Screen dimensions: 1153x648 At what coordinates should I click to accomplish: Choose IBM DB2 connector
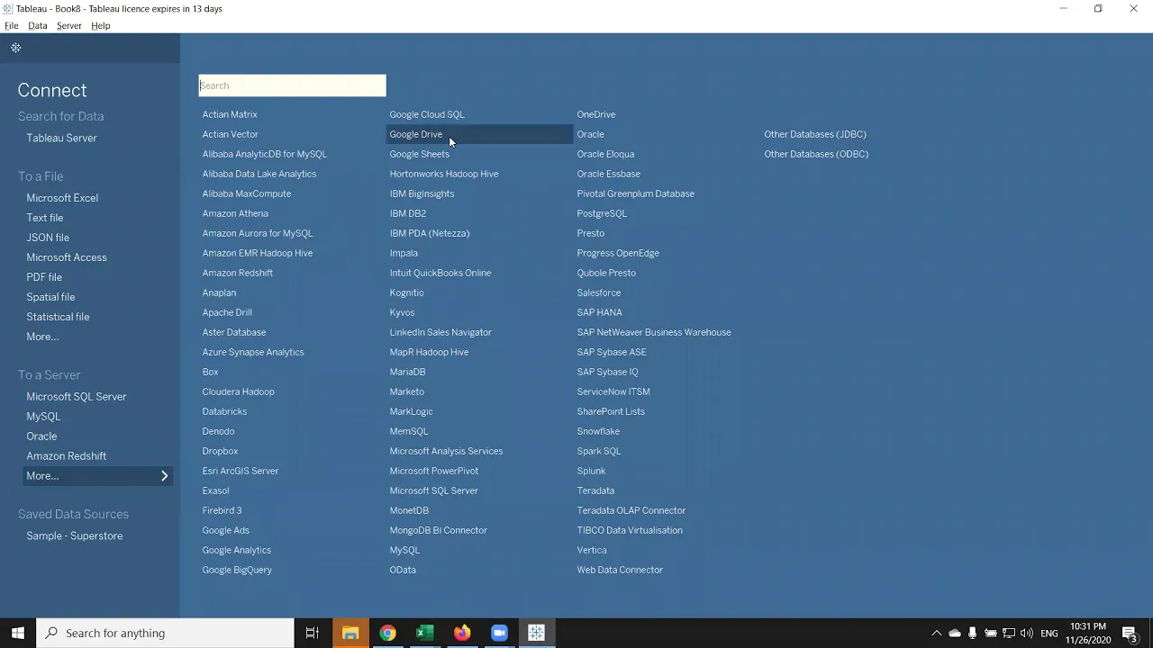[x=408, y=213]
